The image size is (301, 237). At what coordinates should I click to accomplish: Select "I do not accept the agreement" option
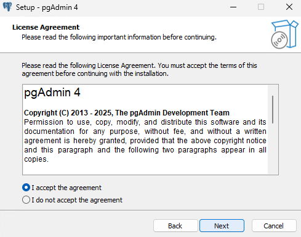click(26, 200)
